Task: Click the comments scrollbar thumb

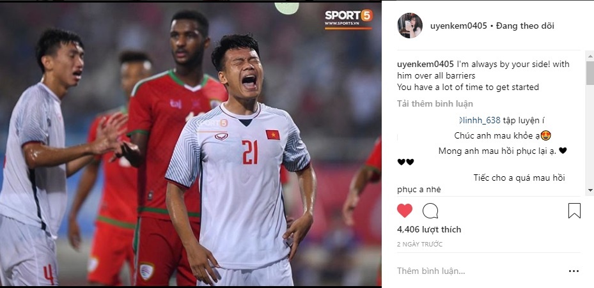Action: pyautogui.click(x=590, y=73)
